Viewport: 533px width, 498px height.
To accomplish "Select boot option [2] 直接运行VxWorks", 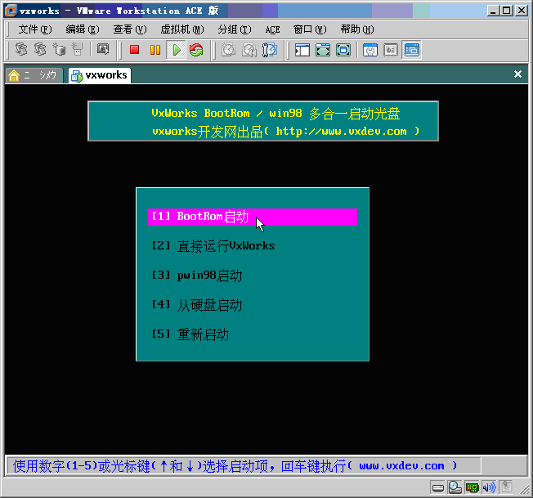I will coord(213,246).
